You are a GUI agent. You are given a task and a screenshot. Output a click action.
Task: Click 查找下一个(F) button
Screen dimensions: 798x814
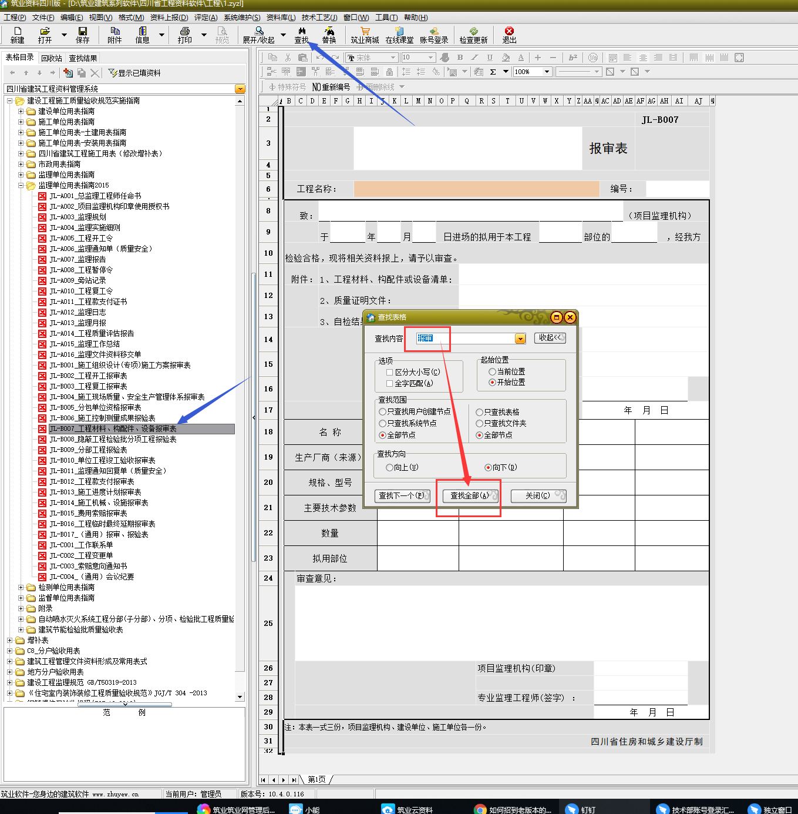point(403,496)
